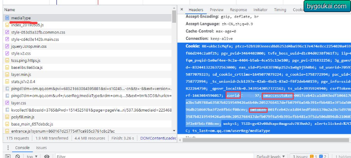Expand the Default levels dropdown
351x158 pixels.
(271, 156)
